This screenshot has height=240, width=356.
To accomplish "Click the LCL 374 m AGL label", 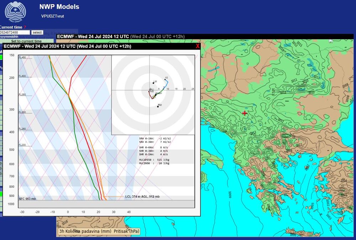I will (142, 197).
